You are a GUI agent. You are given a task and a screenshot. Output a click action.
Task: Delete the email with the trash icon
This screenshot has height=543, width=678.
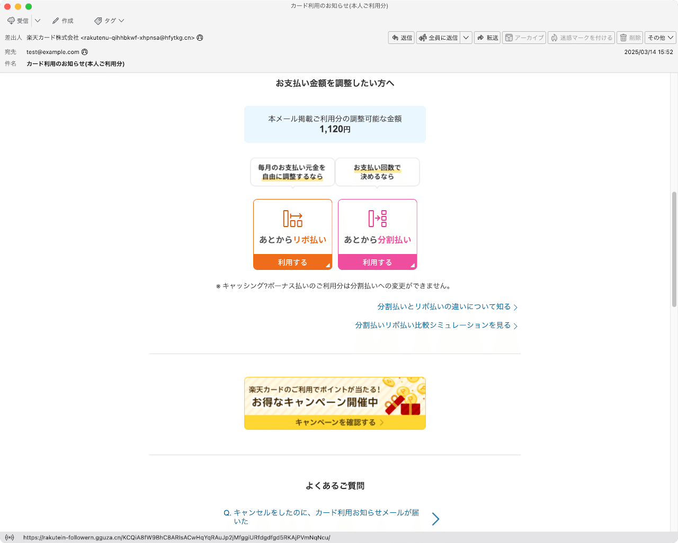(x=629, y=38)
